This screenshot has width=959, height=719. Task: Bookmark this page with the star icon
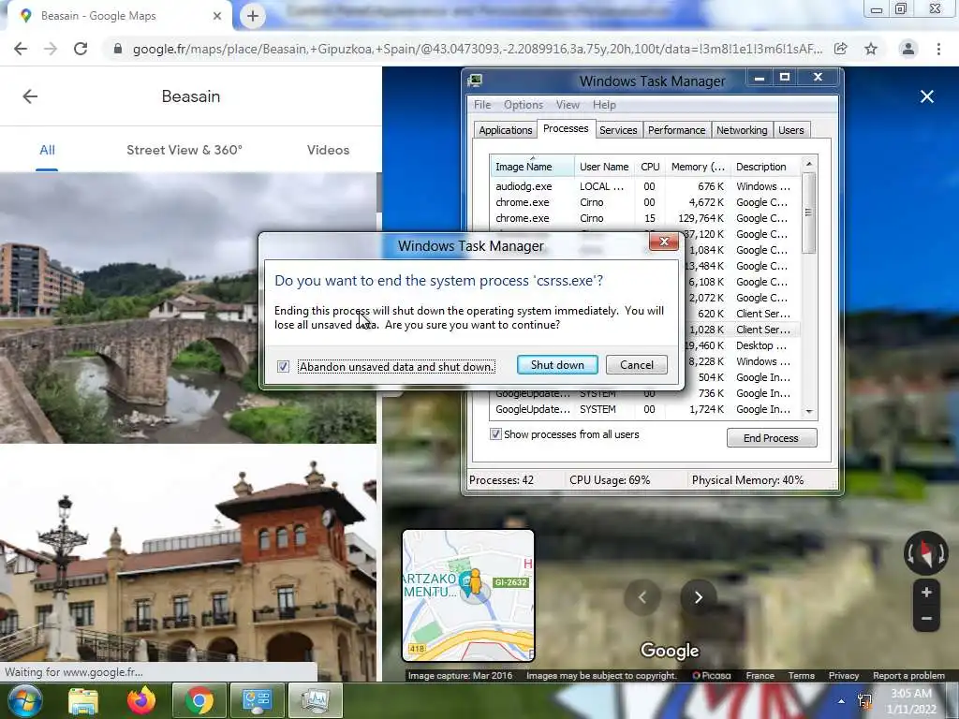pos(871,49)
